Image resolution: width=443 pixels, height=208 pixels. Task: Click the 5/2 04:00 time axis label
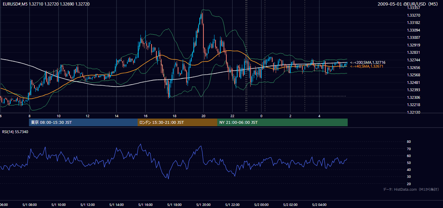pos(320,205)
